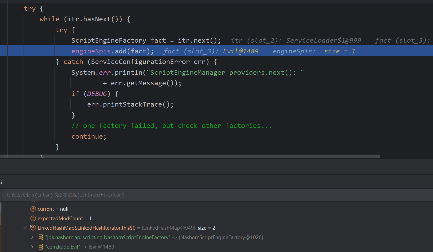This screenshot has height=252, width=433.
Task: Click the editor's horizontal scrollbar
Action: point(190,156)
